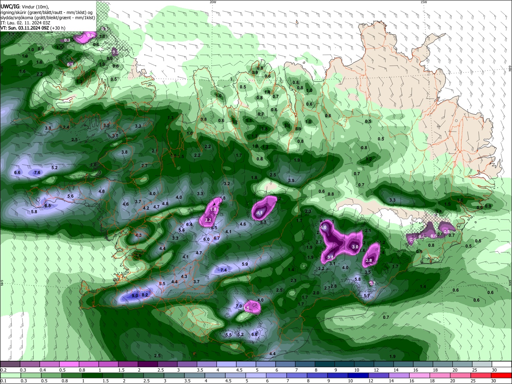Image resolution: width=512 pixels, height=384 pixels.
Task: Click the 3.1 value on the map
Action: click(x=332, y=264)
